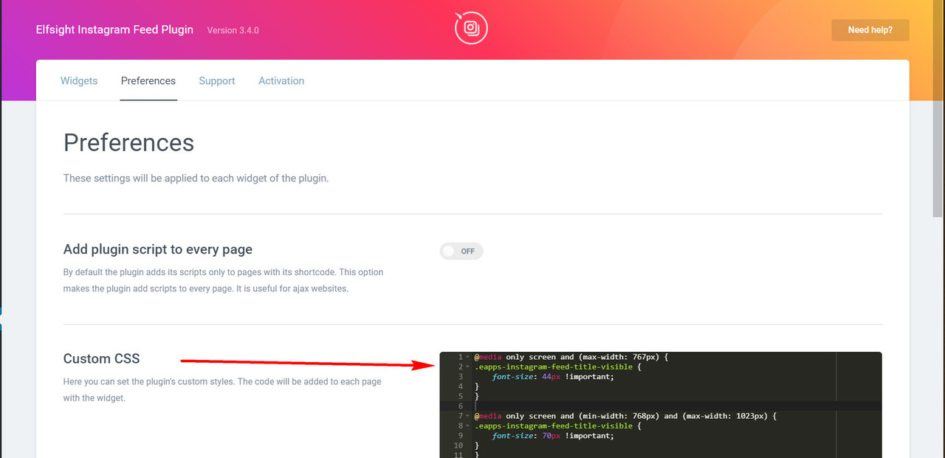Click line number 10 in the gutter
The image size is (945, 458).
pos(458,445)
